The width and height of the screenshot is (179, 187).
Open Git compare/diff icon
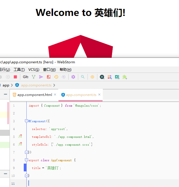click(x=49, y=77)
